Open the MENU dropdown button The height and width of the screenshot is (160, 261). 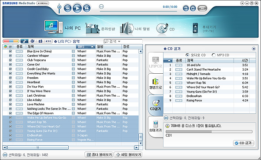pyautogui.click(x=43, y=3)
